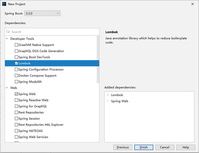Collapse the Developer Tools group
Viewport: 199px width, 153px height.
point(7,38)
